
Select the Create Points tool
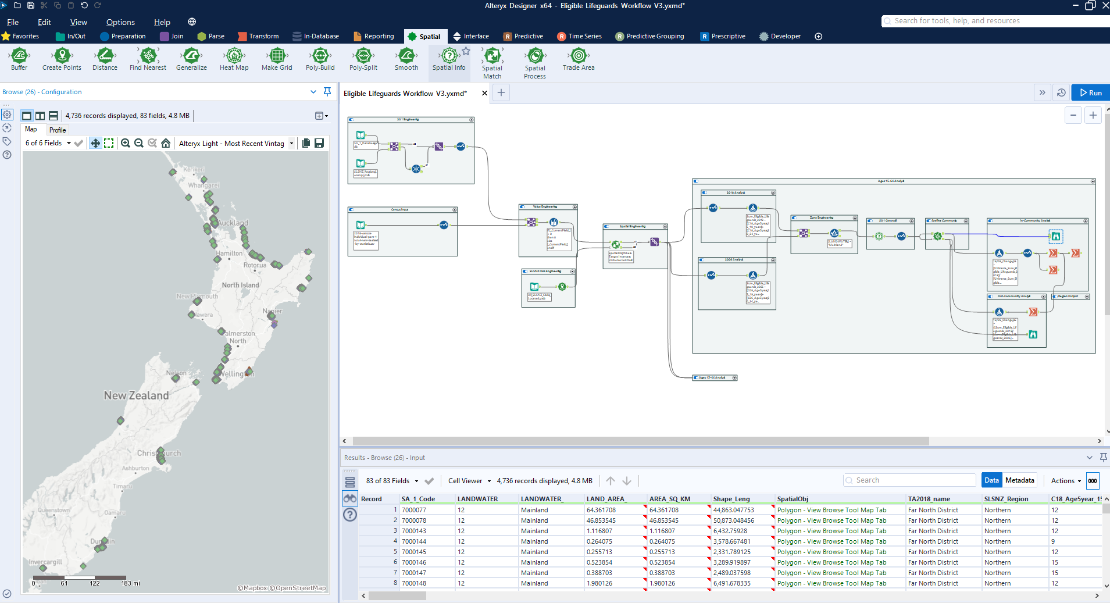pyautogui.click(x=62, y=59)
